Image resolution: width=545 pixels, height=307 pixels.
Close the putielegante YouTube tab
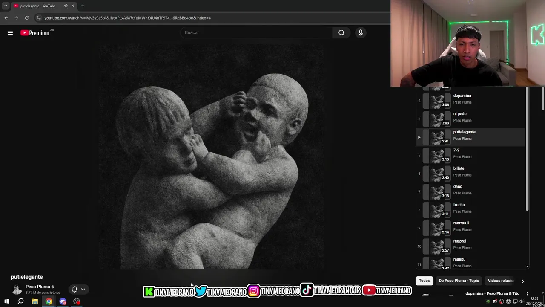(x=72, y=6)
